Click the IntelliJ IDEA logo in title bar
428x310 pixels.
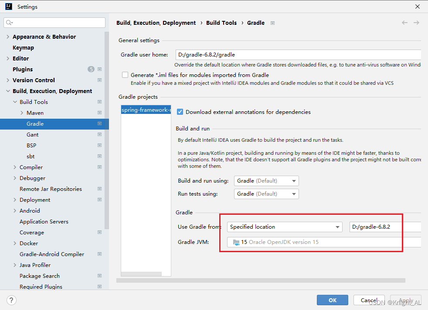click(x=9, y=7)
